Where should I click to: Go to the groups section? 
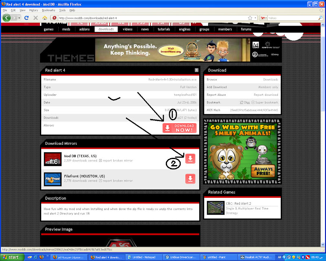click(205, 29)
